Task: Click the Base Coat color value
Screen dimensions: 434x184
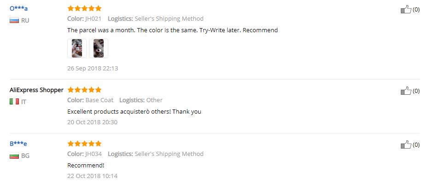Action: pos(100,100)
